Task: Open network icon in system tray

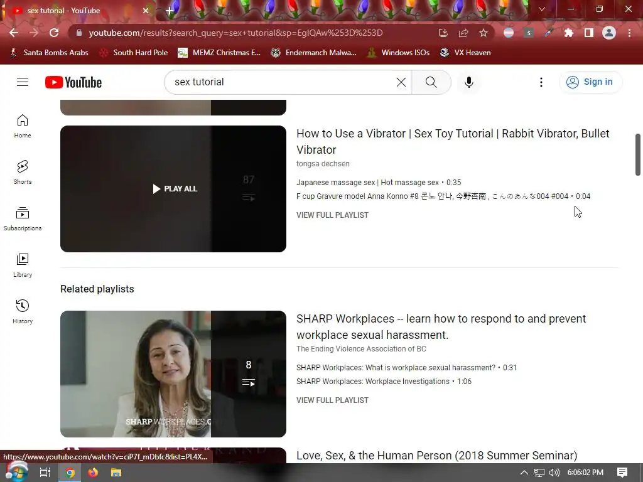Action: pos(539,473)
